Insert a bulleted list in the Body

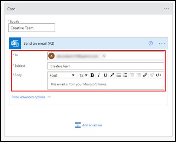pyautogui.click(x=118, y=75)
